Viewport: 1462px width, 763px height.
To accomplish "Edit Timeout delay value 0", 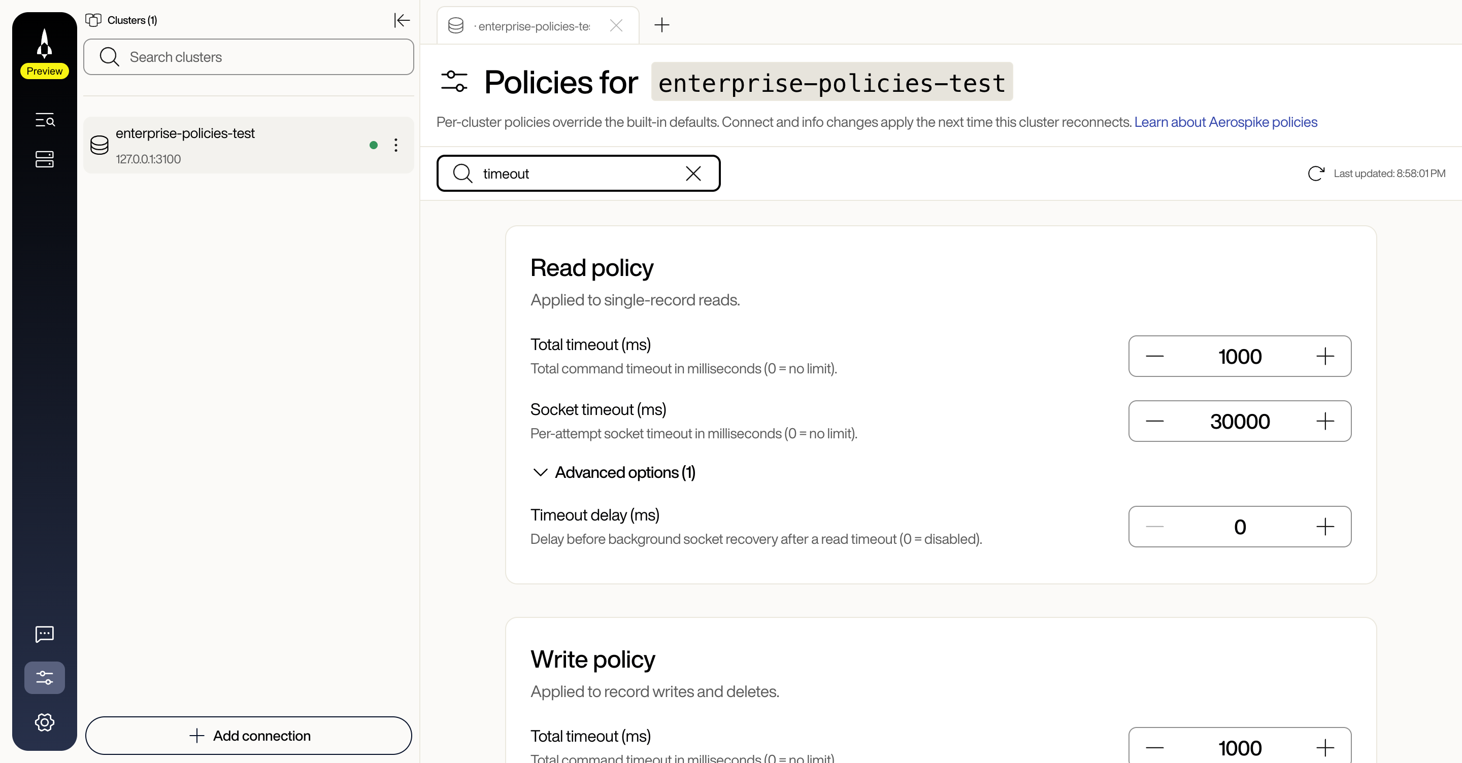I will (1240, 527).
